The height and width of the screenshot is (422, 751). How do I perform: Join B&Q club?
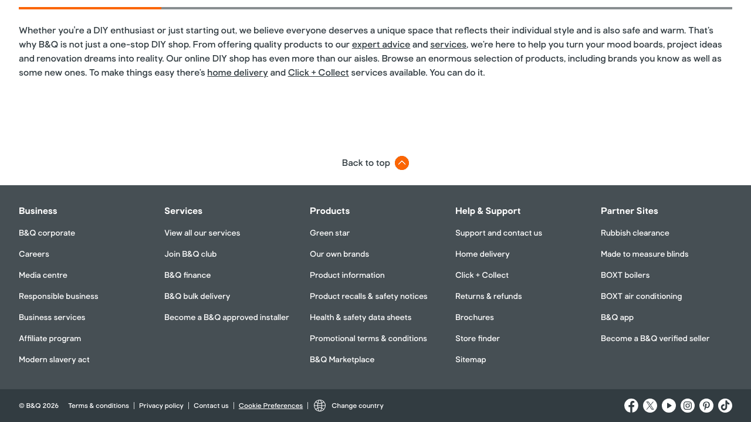191,254
